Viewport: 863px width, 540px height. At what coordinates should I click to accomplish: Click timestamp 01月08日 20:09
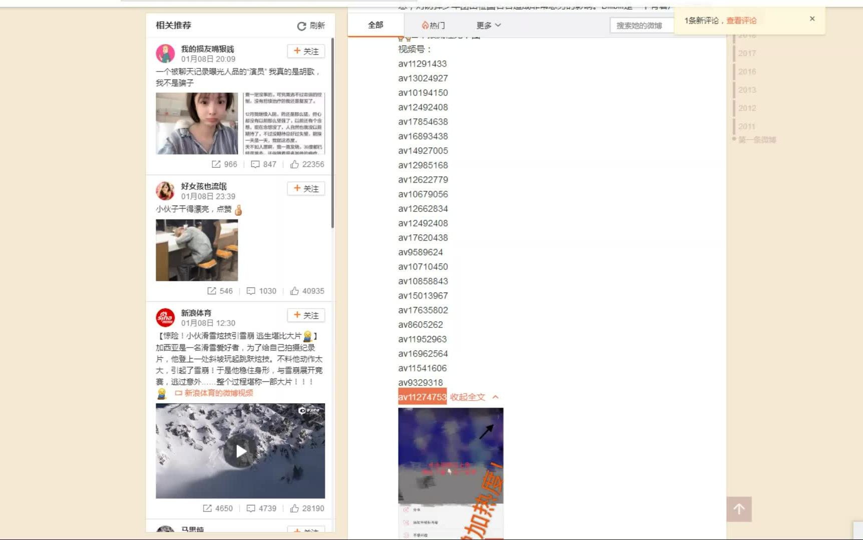click(x=208, y=59)
